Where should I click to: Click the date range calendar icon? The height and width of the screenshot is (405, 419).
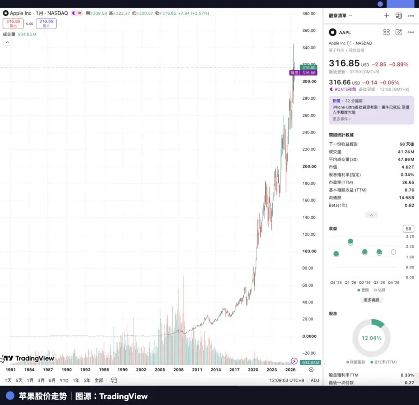coord(114,380)
